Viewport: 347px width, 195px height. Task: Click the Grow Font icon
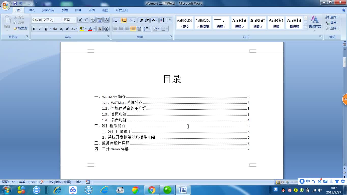click(80, 20)
